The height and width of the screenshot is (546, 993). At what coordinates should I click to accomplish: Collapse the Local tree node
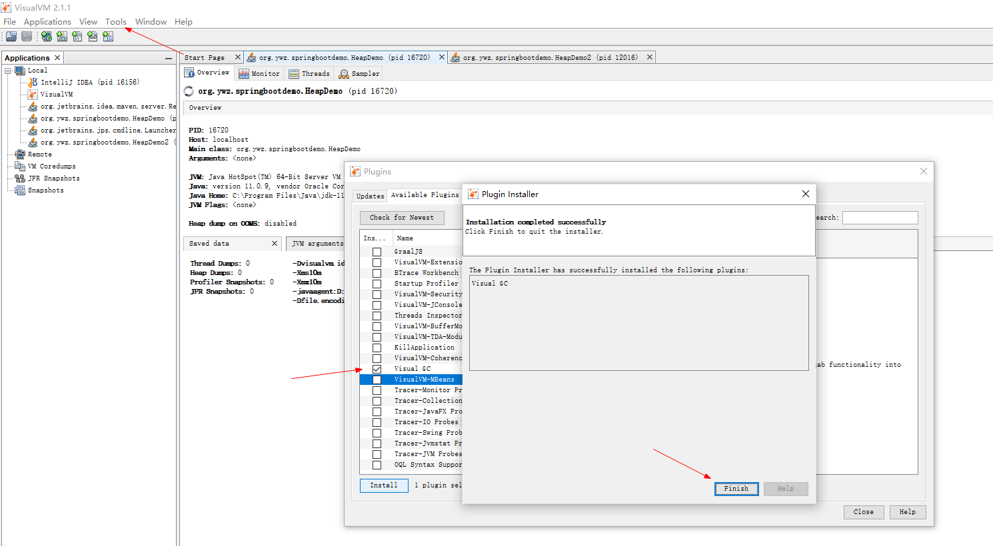(8, 70)
